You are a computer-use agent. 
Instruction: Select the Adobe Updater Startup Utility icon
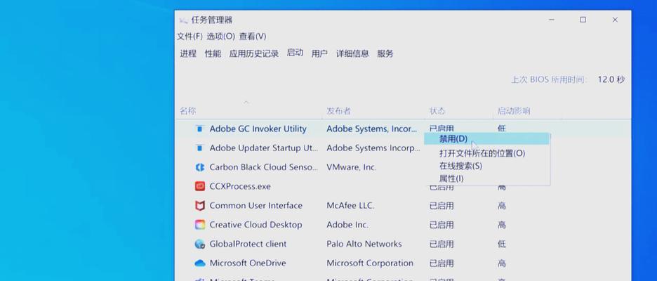(x=200, y=148)
